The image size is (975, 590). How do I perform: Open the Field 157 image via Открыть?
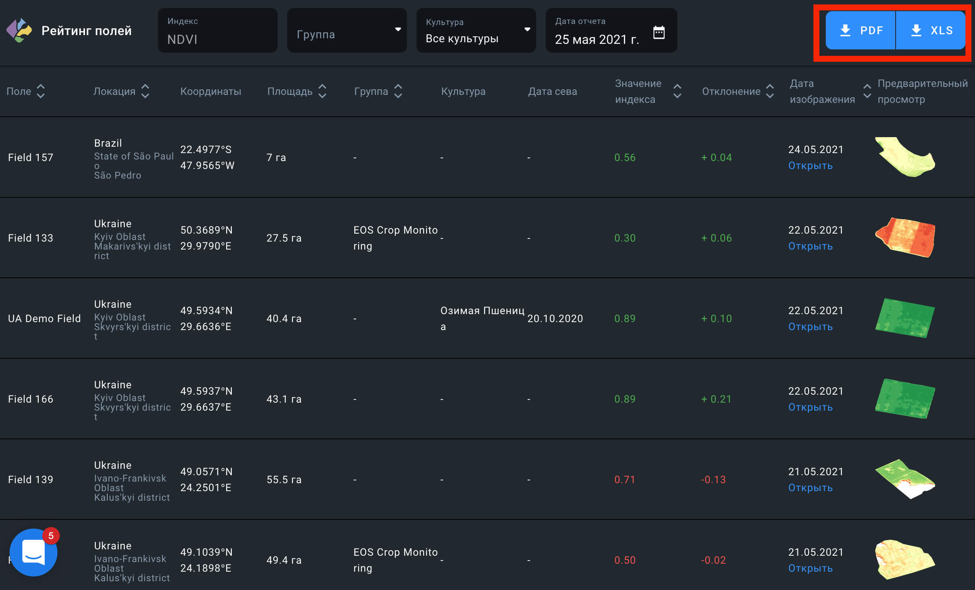[x=810, y=166]
